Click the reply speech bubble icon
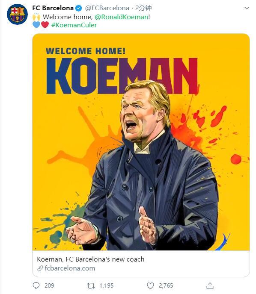This screenshot has width=256, height=294. (36, 285)
